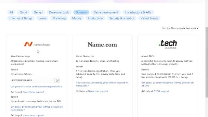Choose the Productivity filter

click(x=95, y=18)
